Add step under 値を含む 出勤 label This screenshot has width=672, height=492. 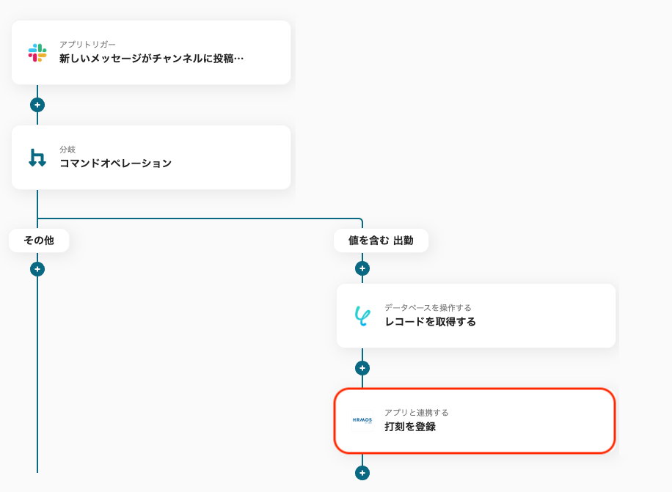362,268
